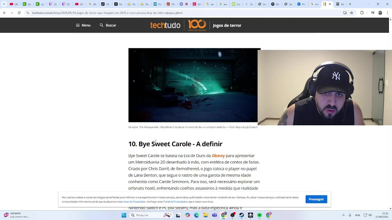Open the network and volume quick settings
This screenshot has height=220, width=392.
[x=367, y=215]
